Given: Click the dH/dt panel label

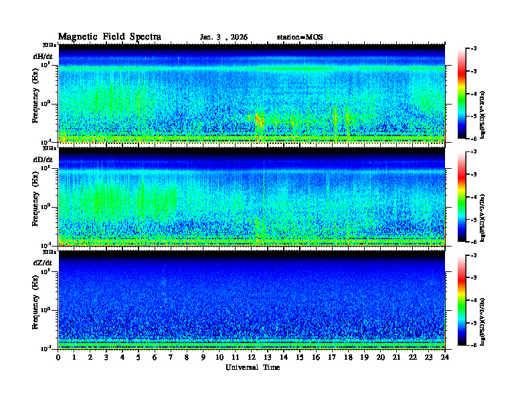Looking at the screenshot, I should 43,56.
